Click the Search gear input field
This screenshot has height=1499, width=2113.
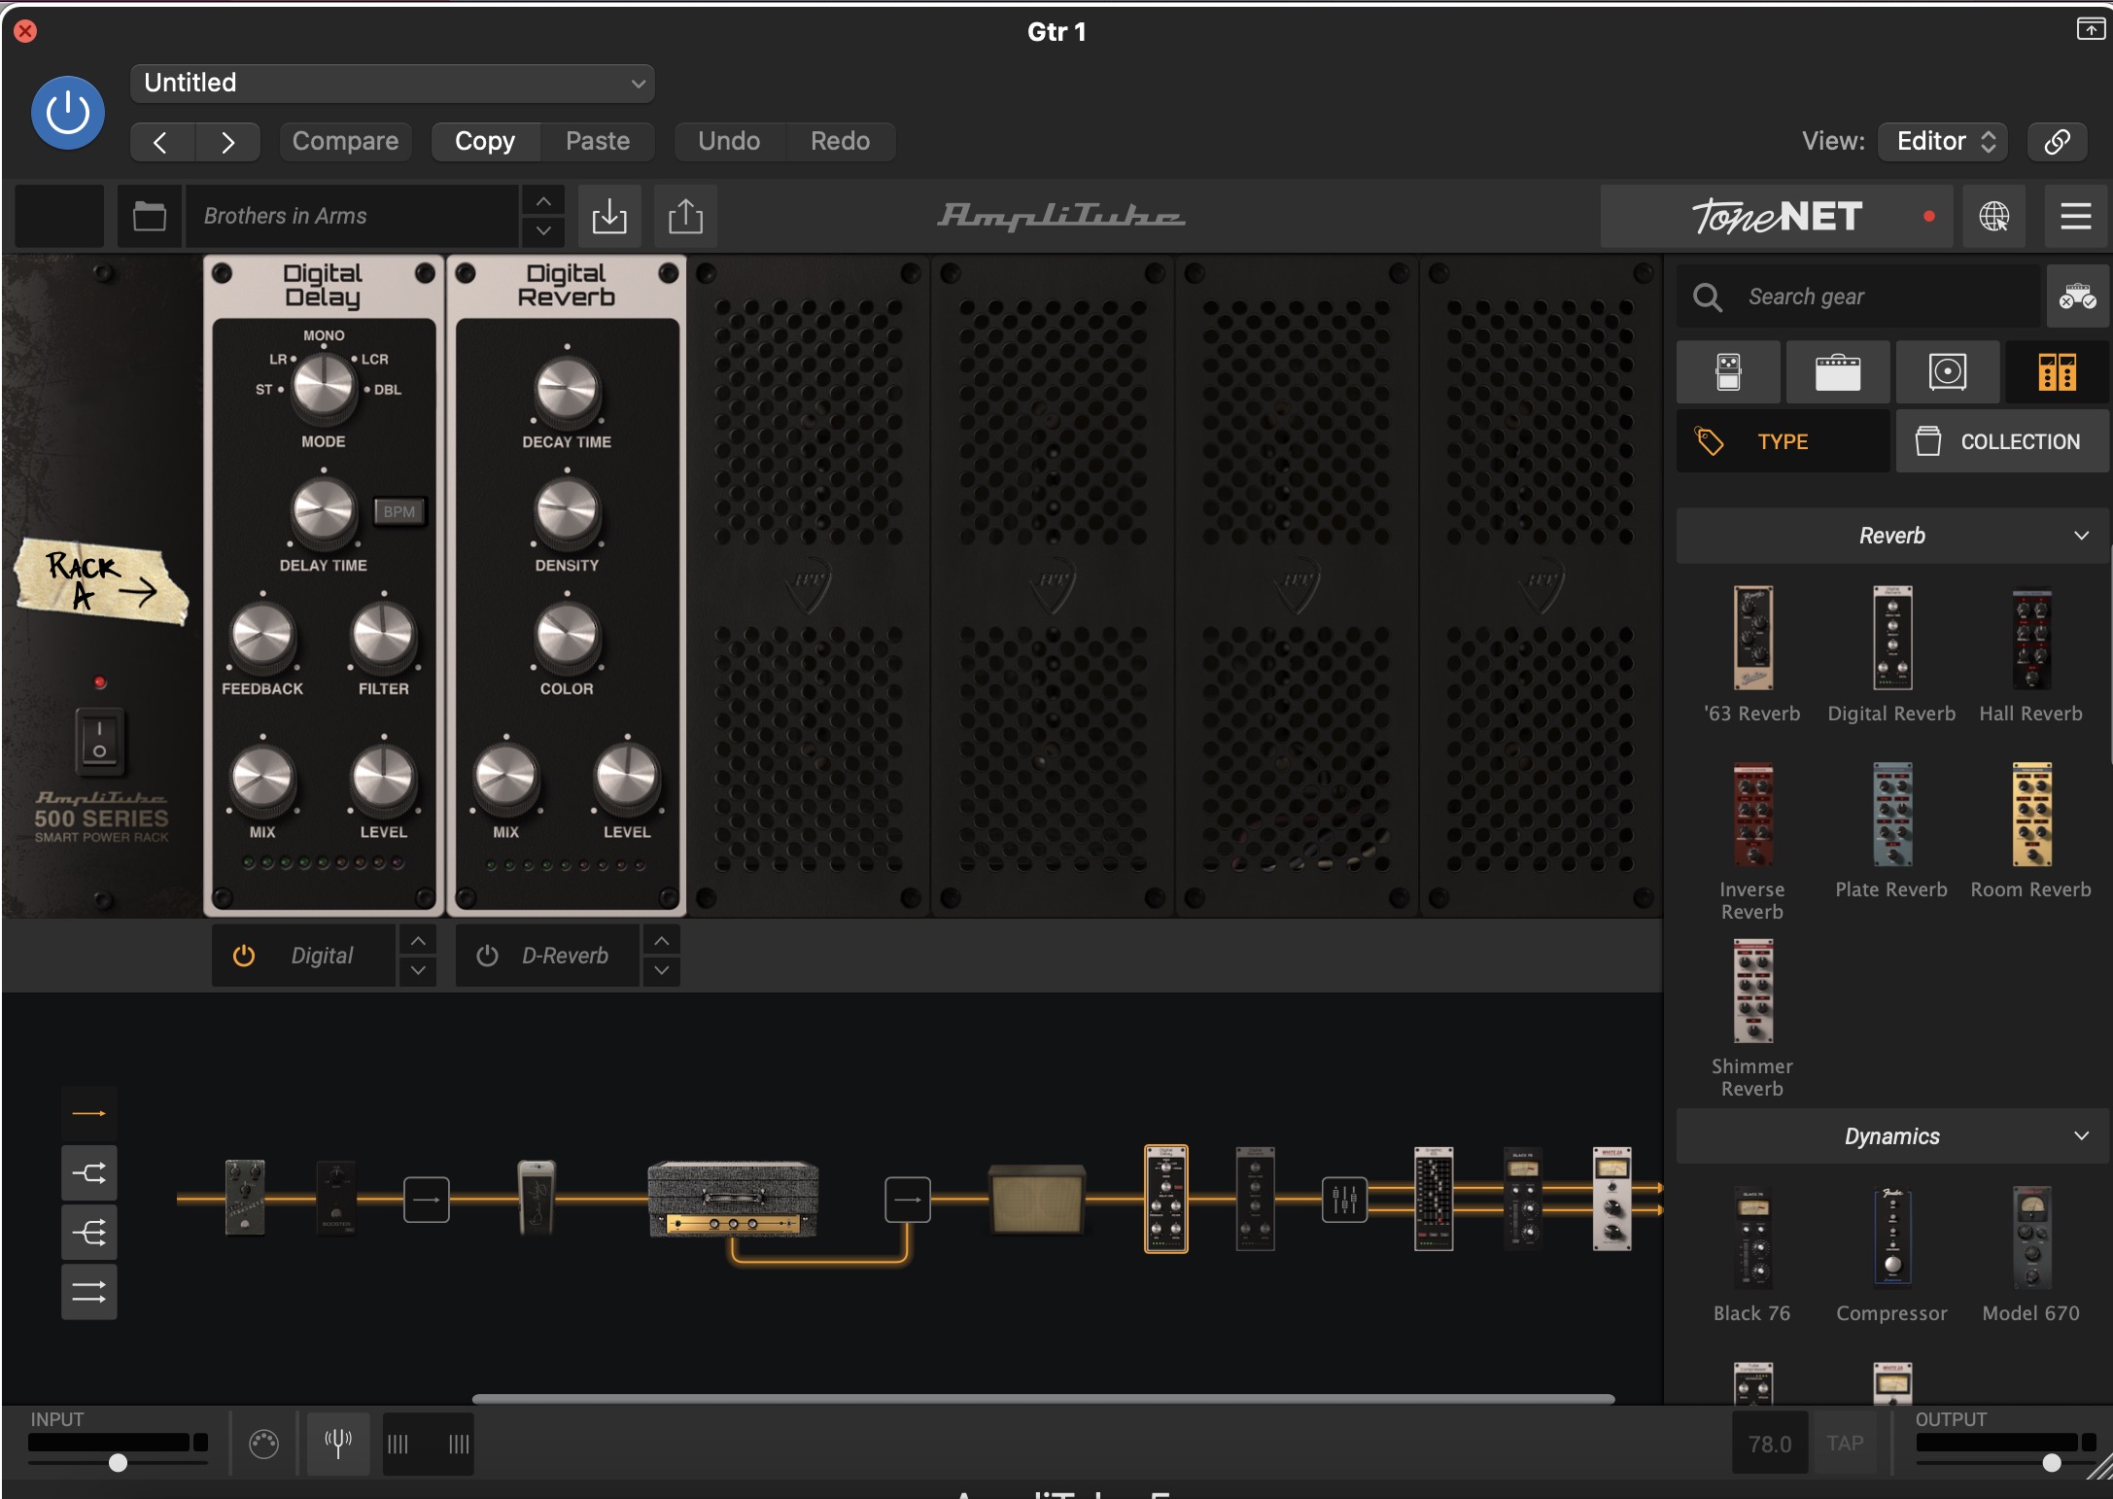click(1858, 296)
